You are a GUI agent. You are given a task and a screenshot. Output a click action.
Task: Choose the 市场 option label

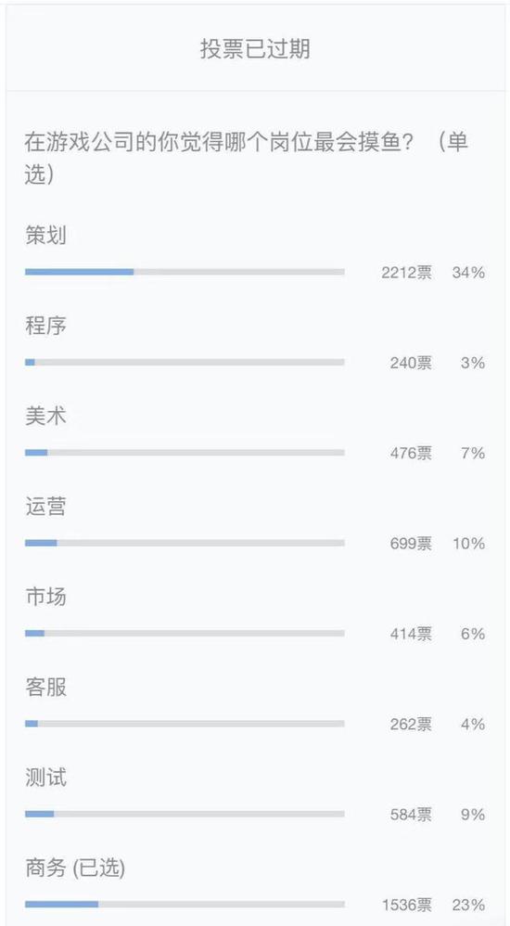tap(45, 597)
